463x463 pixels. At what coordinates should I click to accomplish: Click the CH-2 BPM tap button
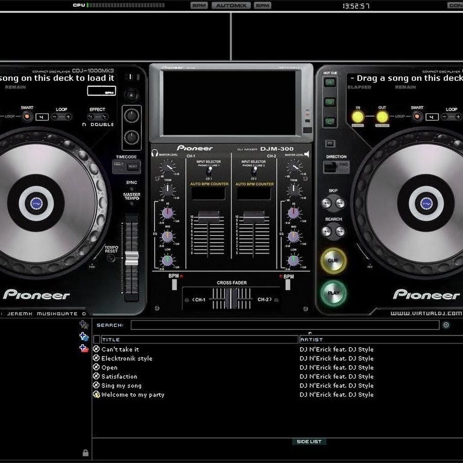click(288, 284)
